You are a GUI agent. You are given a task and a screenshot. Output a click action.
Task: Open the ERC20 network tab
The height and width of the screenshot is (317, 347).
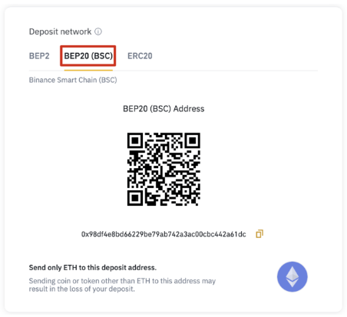(140, 56)
